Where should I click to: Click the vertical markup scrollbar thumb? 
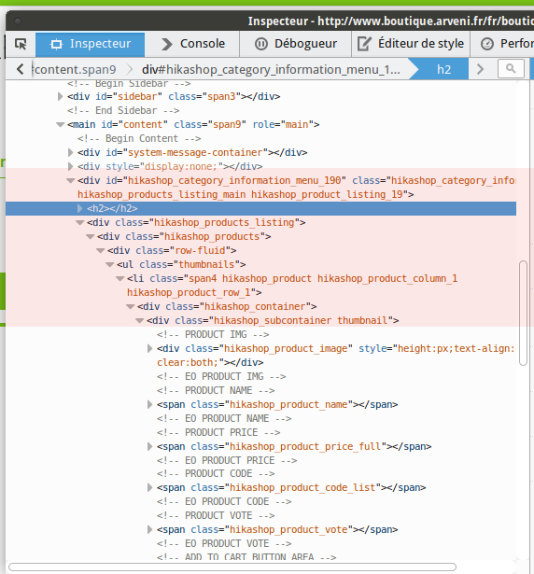point(524,313)
